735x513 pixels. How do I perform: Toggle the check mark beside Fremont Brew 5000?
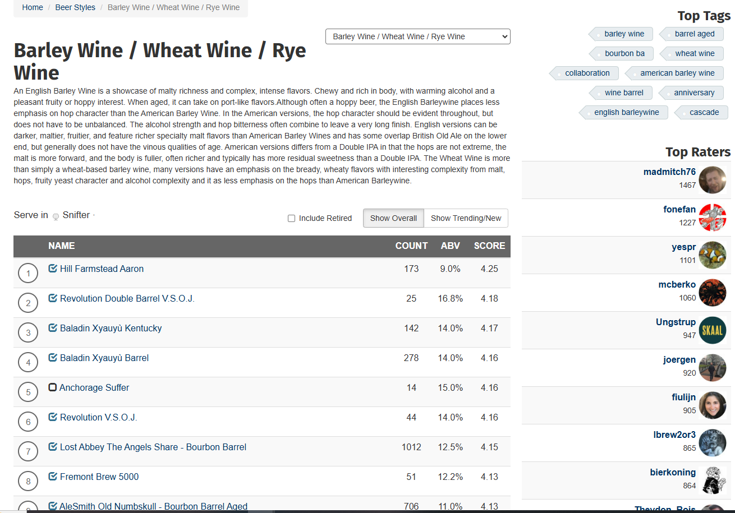pyautogui.click(x=53, y=477)
